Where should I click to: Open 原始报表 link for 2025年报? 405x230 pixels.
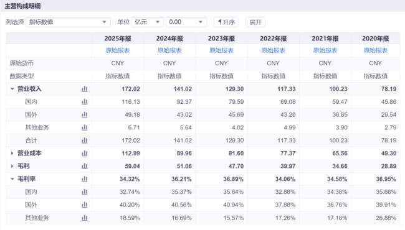[118, 50]
